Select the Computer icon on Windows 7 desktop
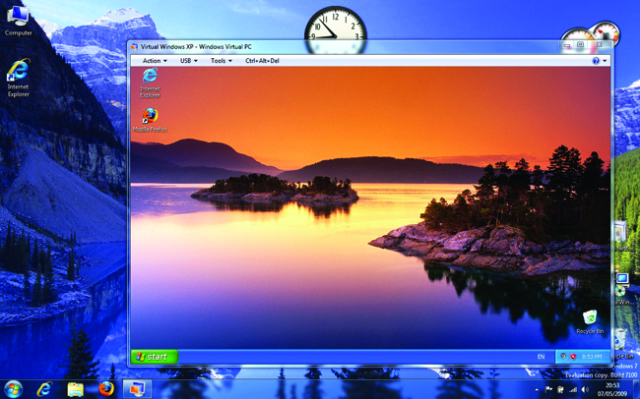 point(19,21)
